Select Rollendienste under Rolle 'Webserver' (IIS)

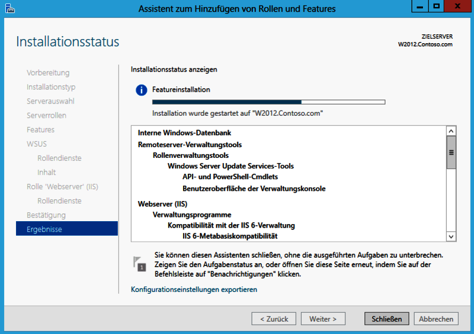point(59,200)
